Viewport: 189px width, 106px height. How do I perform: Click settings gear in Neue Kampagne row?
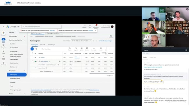tap(60, 61)
